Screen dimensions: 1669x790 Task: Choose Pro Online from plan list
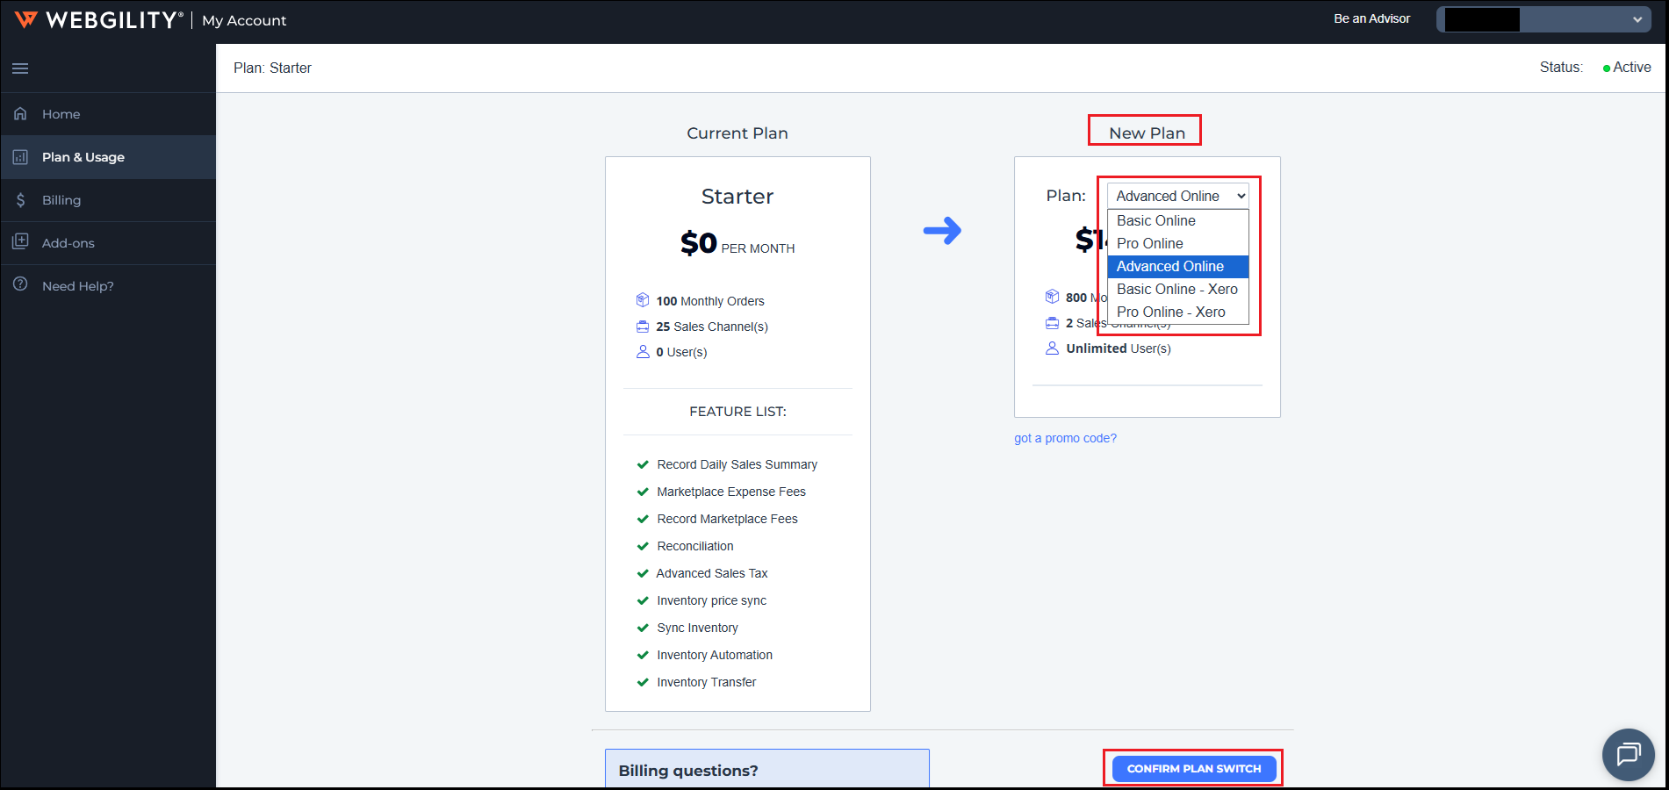[1149, 243]
